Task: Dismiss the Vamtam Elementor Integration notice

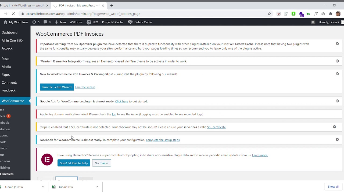Action: tap(337, 61)
